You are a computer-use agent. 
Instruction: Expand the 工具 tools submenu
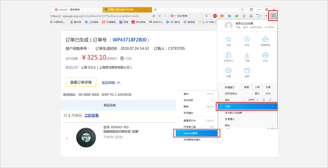coord(247,107)
